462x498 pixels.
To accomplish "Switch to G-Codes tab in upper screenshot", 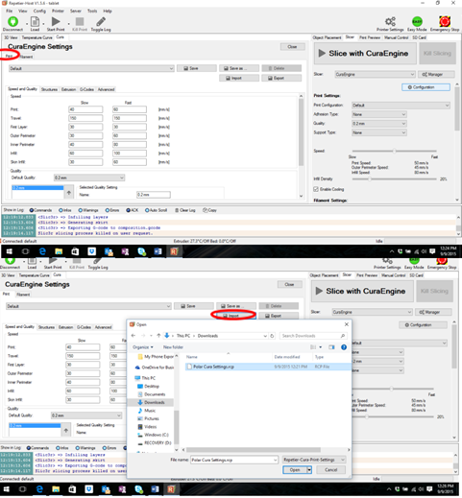I will [86, 89].
